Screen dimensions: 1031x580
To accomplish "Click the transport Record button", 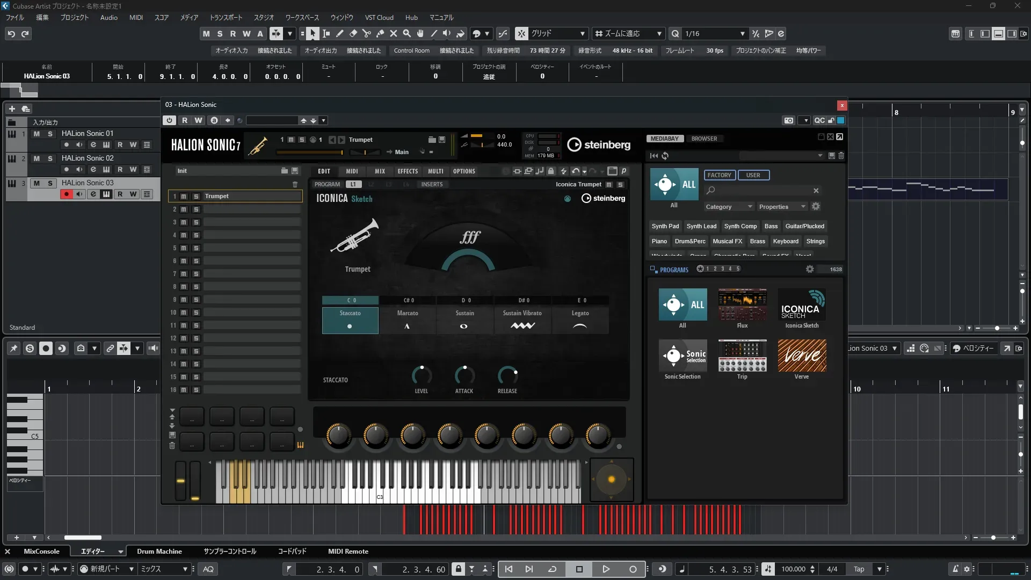I will pos(633,569).
